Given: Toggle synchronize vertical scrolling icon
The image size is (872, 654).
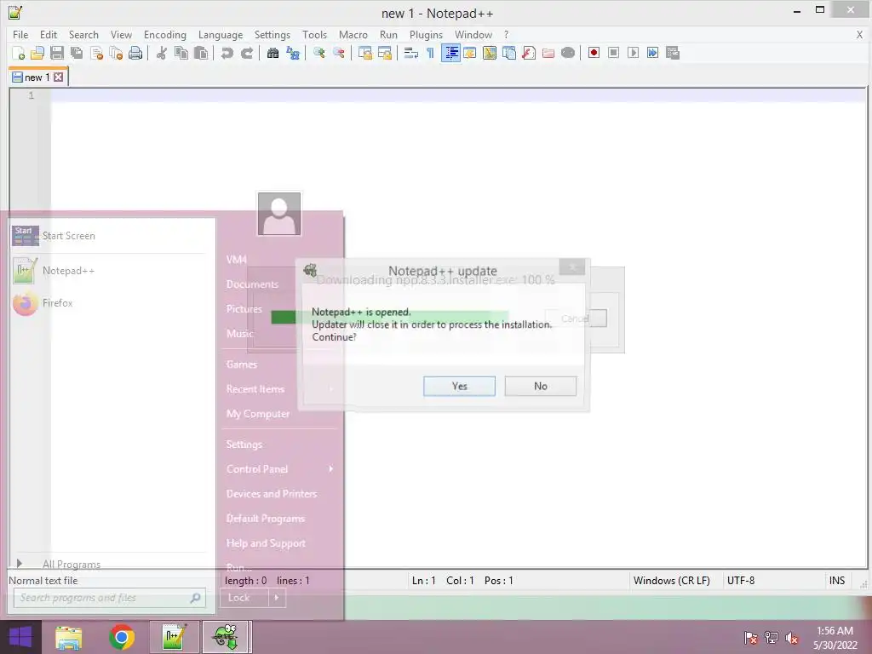Looking at the screenshot, I should (364, 53).
